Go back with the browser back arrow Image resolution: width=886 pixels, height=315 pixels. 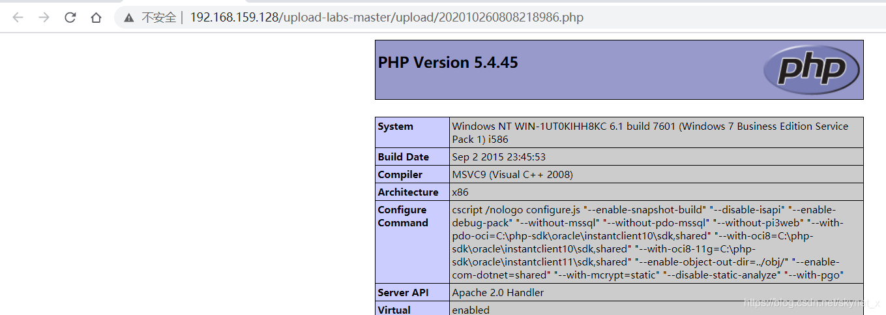(x=18, y=18)
